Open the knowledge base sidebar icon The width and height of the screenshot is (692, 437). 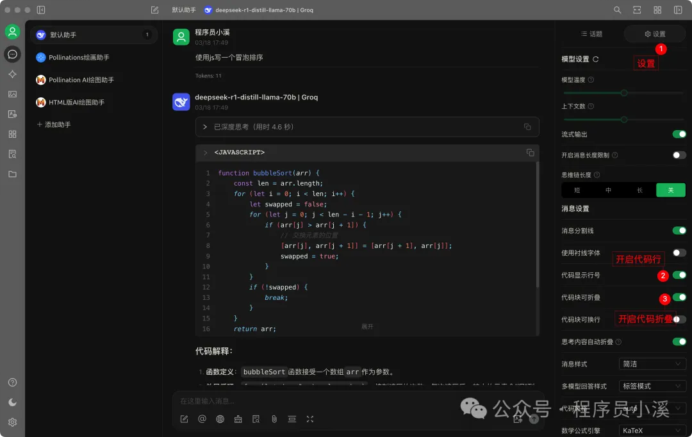[12, 154]
